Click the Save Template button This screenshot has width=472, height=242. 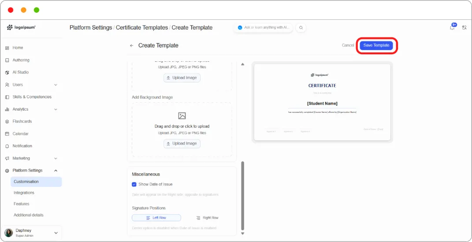(x=376, y=45)
